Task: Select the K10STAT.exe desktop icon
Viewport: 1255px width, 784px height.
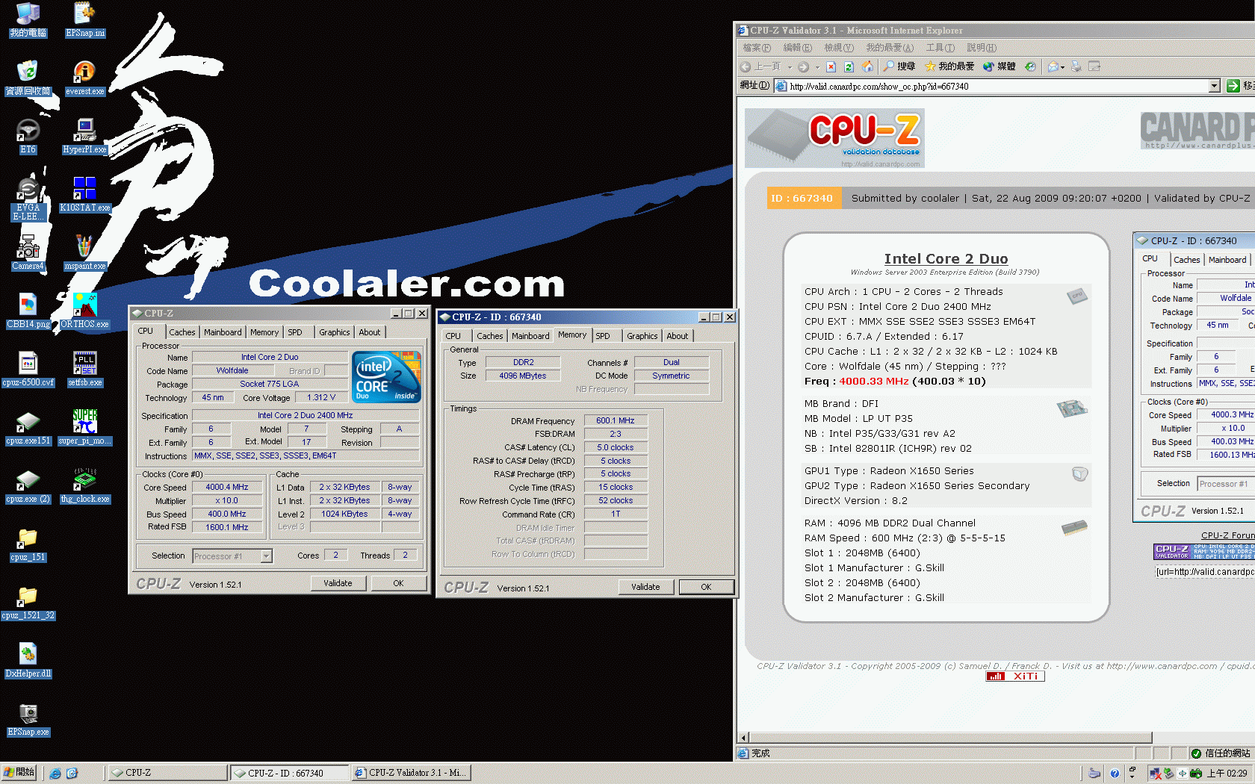Action: [x=84, y=194]
